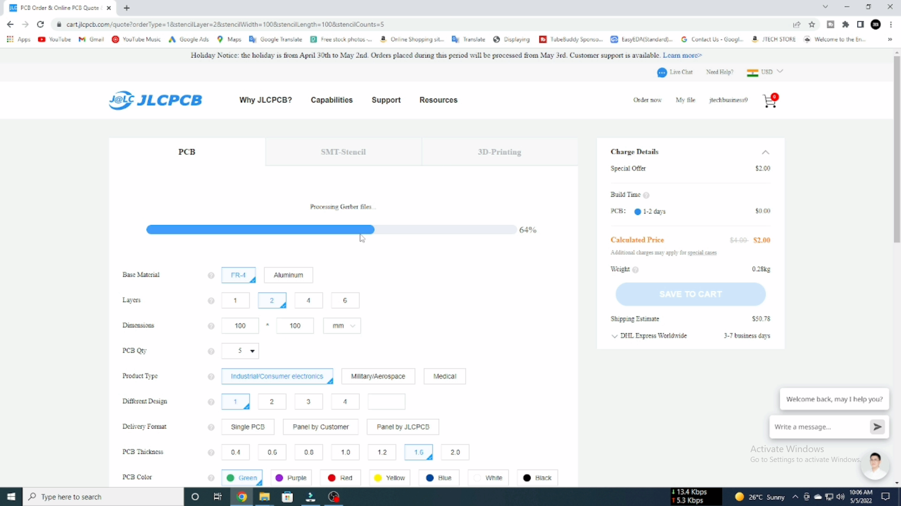The image size is (901, 506).
Task: Open the Capabilities menu
Action: coord(331,100)
